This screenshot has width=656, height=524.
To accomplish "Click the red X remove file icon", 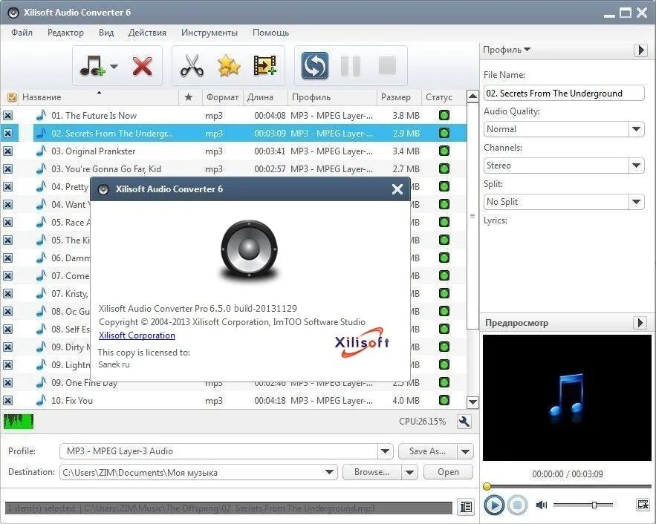I will tap(142, 66).
